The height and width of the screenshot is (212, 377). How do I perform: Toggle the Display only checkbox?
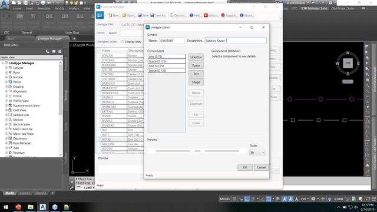122,42
